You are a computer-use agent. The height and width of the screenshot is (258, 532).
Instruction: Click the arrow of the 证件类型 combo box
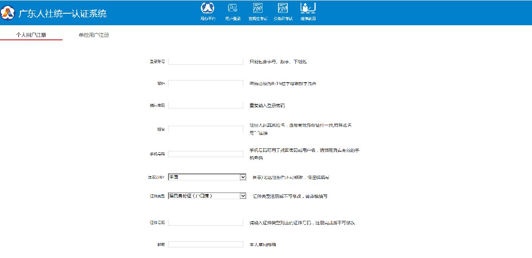[x=243, y=196]
